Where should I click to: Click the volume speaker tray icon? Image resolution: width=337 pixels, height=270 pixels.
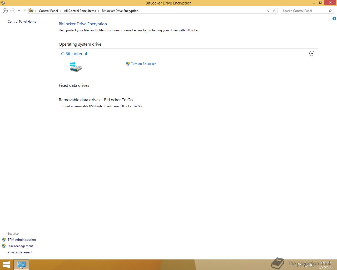coord(312,265)
